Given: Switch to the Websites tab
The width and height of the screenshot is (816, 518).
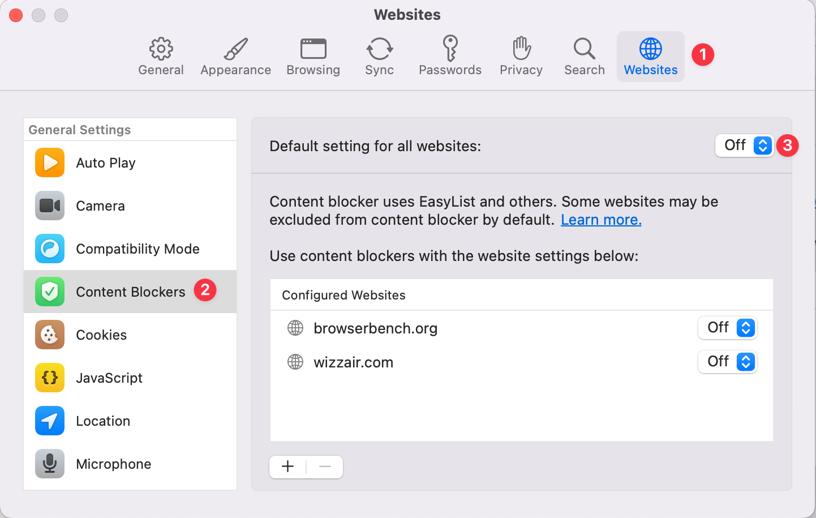Looking at the screenshot, I should 650,55.
